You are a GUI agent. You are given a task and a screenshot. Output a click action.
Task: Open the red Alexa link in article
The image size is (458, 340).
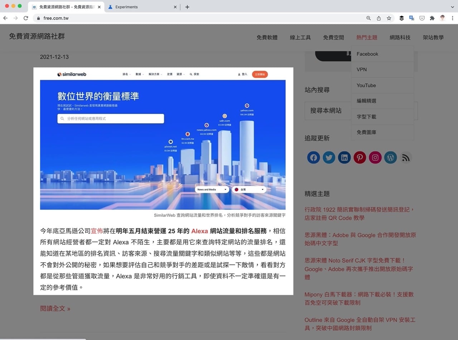(x=200, y=231)
